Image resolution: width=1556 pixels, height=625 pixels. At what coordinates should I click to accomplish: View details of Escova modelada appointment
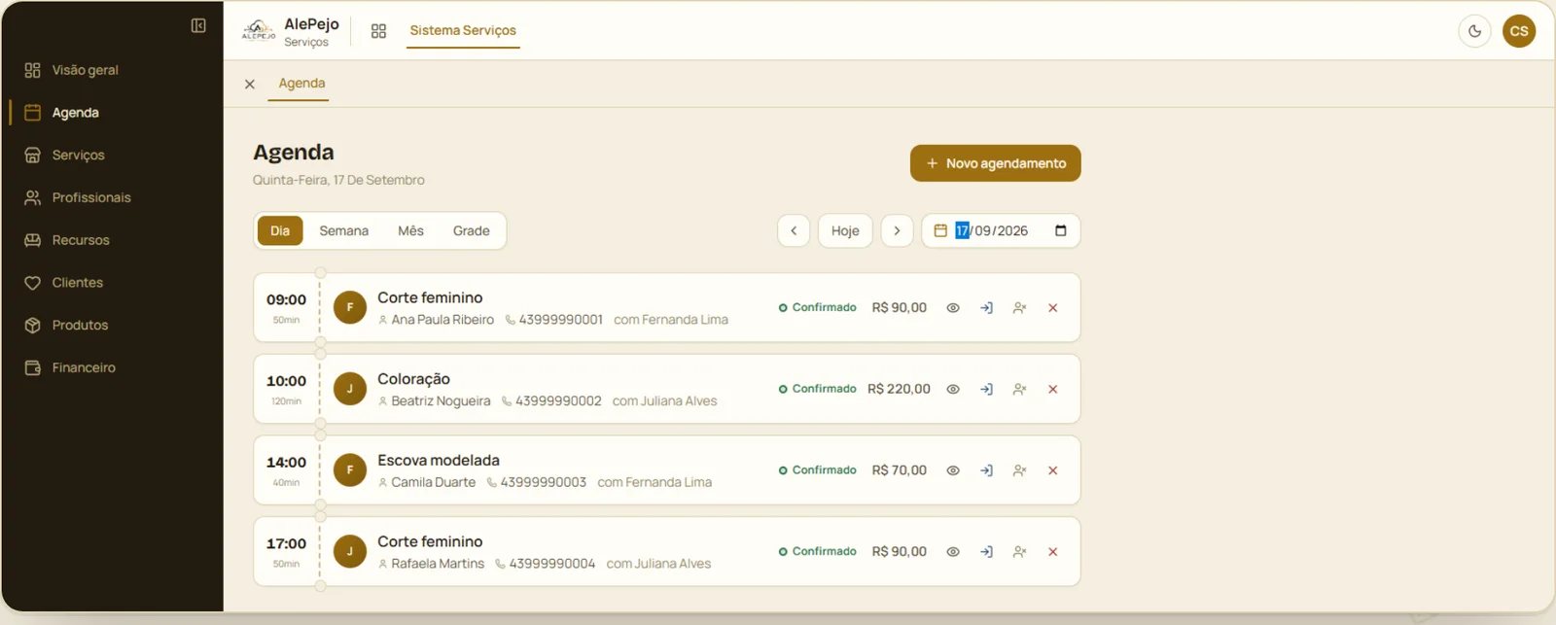click(953, 470)
